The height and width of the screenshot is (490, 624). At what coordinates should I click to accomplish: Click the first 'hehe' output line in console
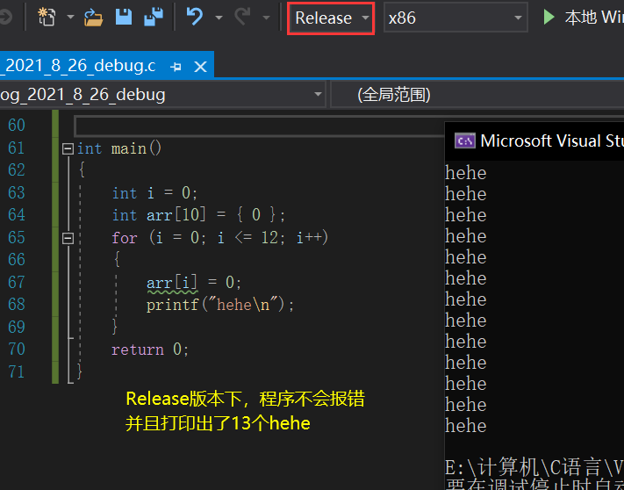coord(466,173)
